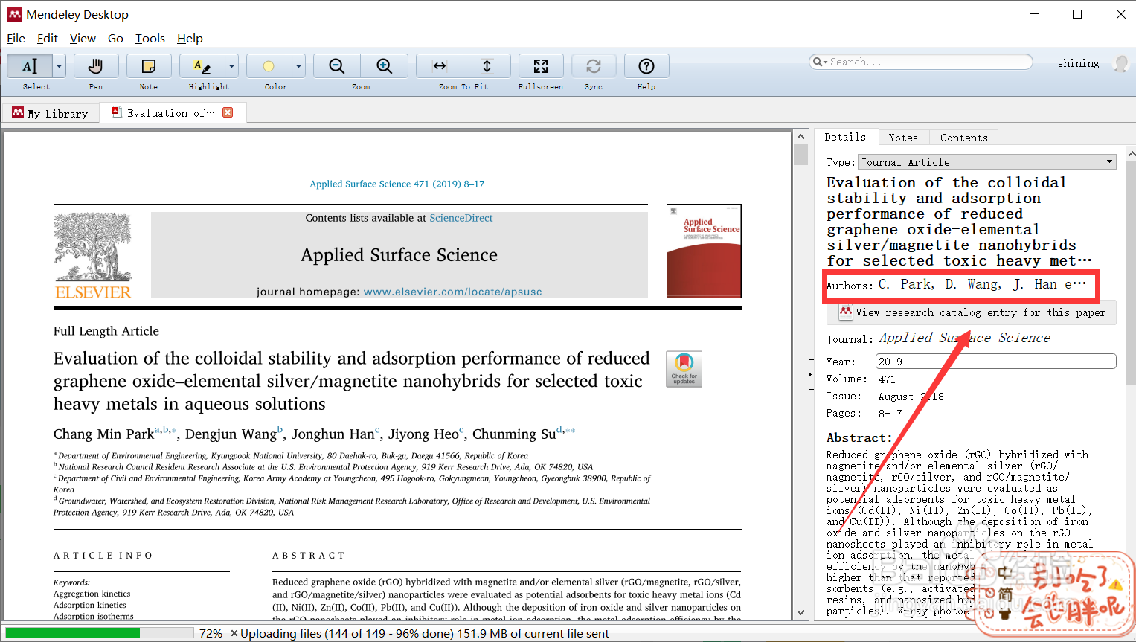The height and width of the screenshot is (642, 1136).
Task: Open the search options magnifier dropdown
Action: tap(819, 62)
